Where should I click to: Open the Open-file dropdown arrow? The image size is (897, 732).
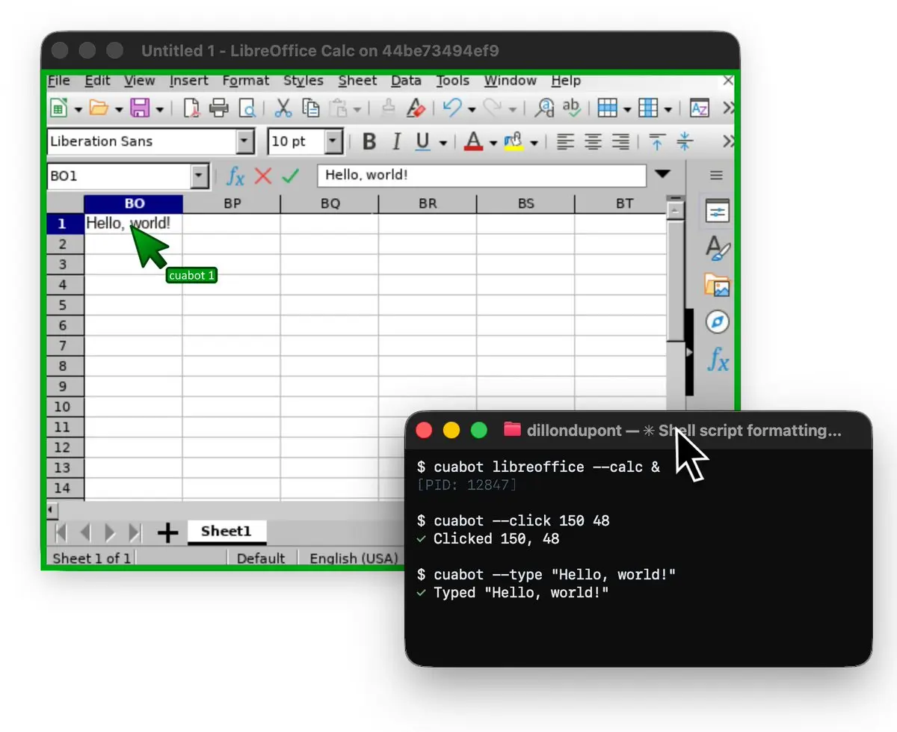[x=119, y=109]
